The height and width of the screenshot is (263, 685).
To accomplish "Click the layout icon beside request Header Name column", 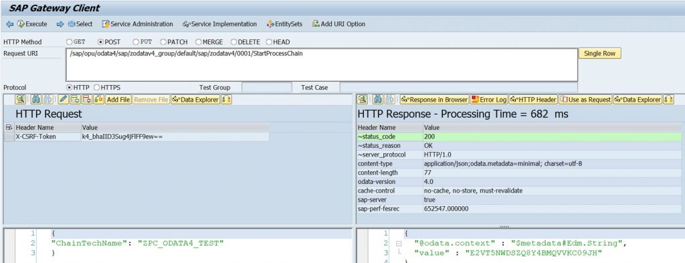I will click(9, 128).
